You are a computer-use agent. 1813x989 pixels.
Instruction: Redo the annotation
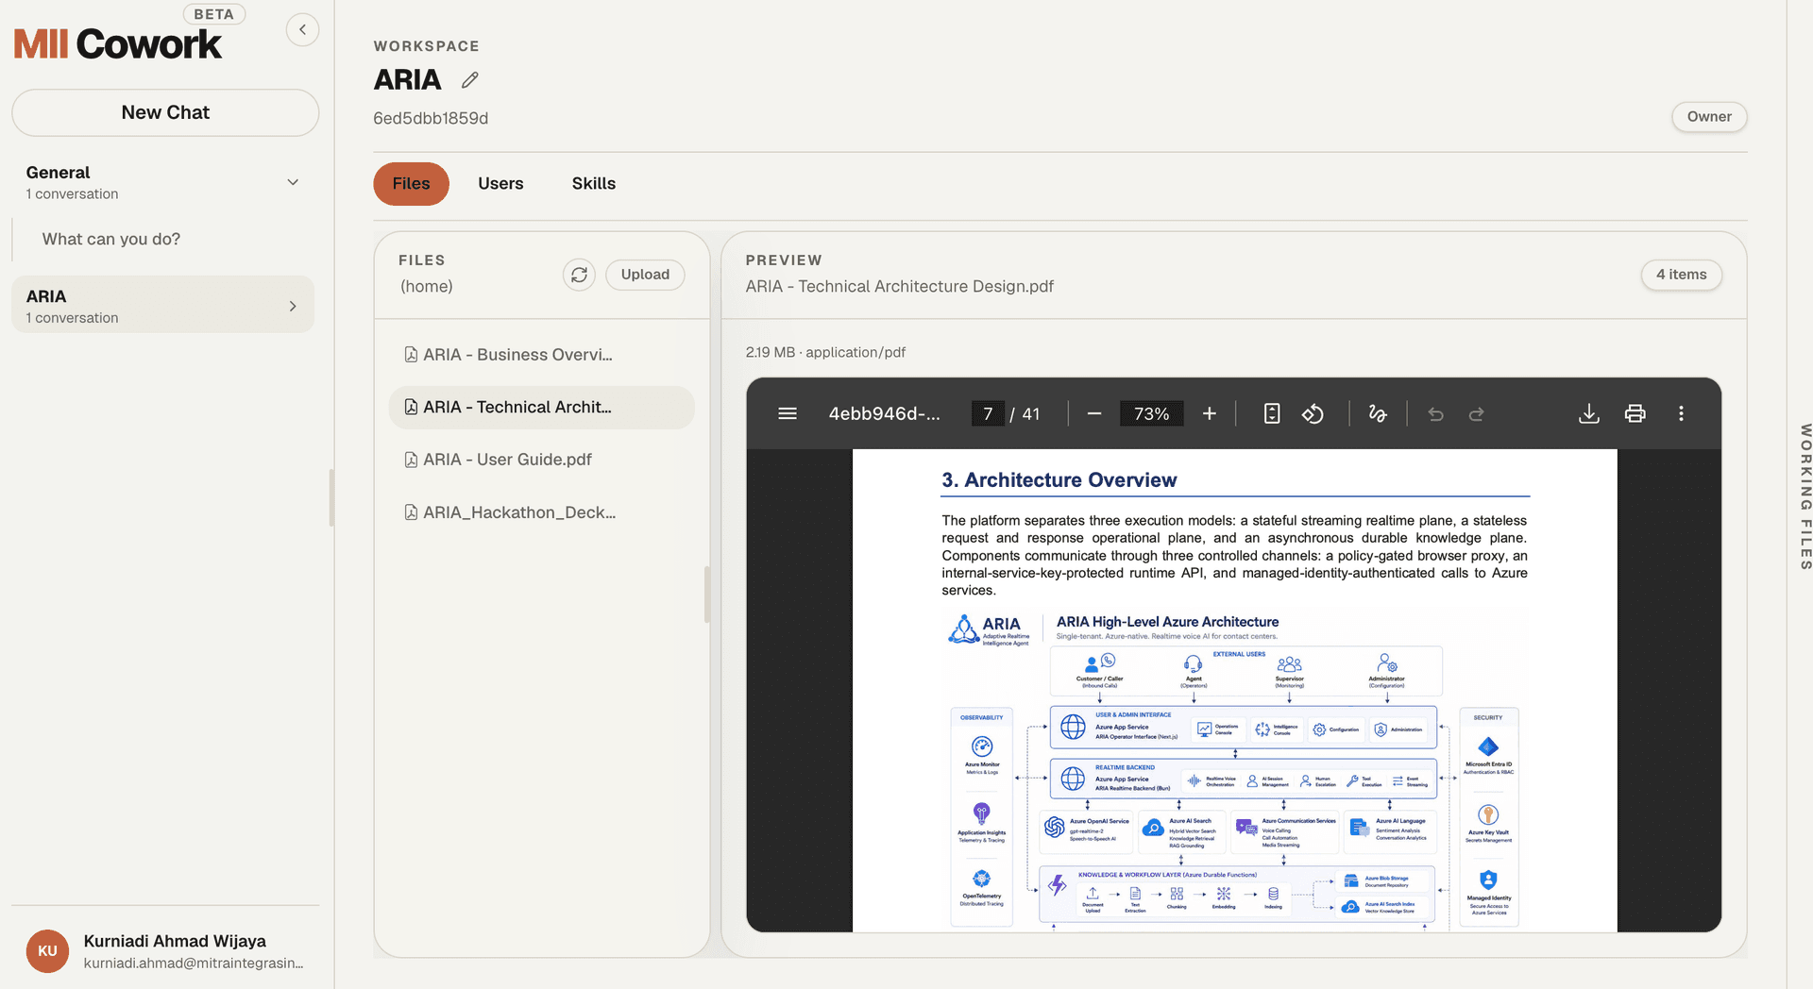pos(1477,413)
